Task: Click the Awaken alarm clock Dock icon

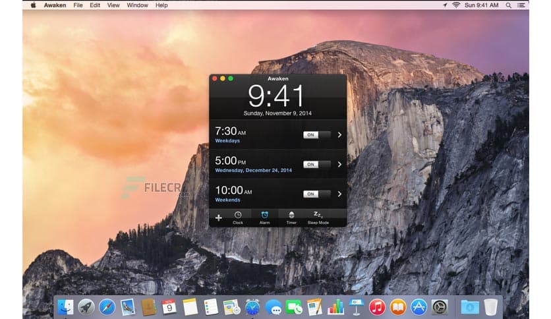Action: tap(252, 307)
